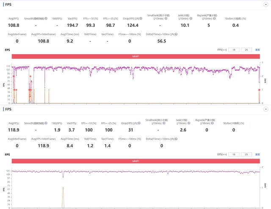Screen dimensions: 271x209
Task: Collapse the top FPS panel
Action: click(x=266, y=5)
